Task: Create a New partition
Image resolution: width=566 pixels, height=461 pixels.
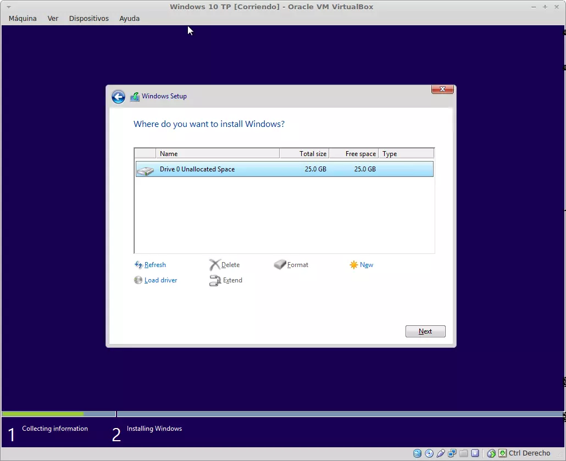Action: 366,265
